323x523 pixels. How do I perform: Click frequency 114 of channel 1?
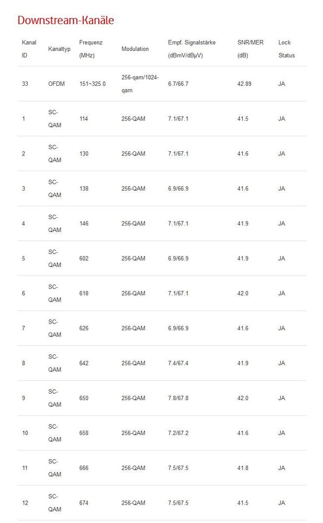(x=84, y=119)
